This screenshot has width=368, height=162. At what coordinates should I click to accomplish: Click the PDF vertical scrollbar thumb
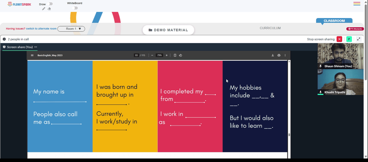point(289,134)
